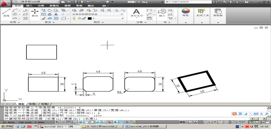Click the Plot/Print icon in quick access toolbar
Image resolution: width=271 pixels, height=129 pixels.
click(x=107, y=2)
